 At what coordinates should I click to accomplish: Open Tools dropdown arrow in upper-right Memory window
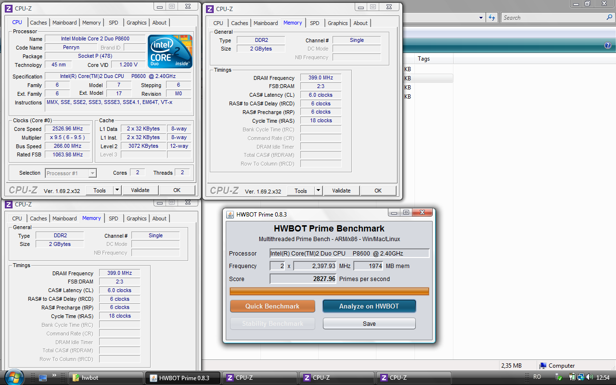(318, 191)
